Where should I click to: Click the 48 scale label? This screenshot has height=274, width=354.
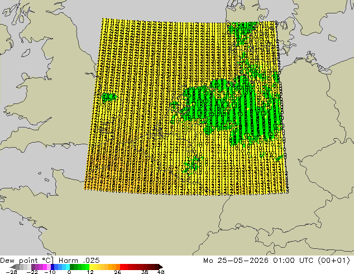[161, 272]
